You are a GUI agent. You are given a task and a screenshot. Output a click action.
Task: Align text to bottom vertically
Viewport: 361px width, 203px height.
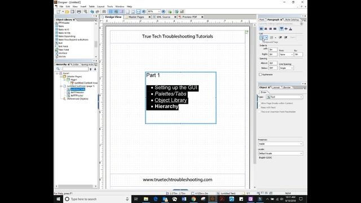tap(290, 29)
